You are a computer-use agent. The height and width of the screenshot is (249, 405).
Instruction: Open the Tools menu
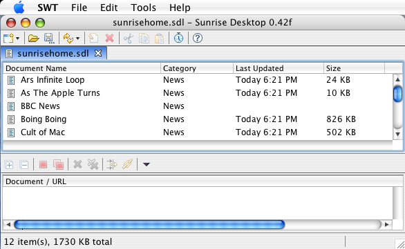pos(143,8)
